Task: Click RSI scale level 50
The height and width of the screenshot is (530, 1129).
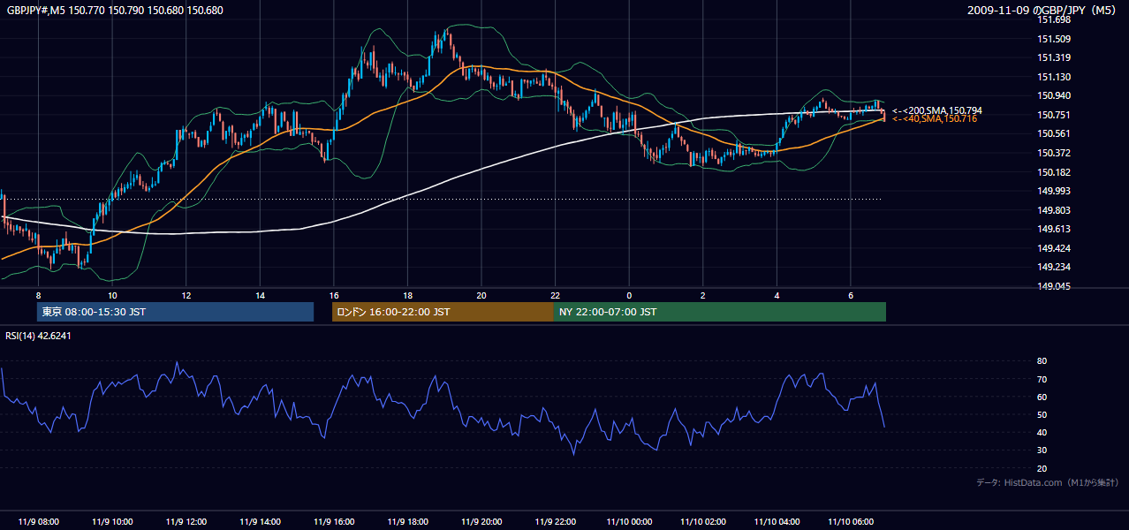Action: [x=1042, y=414]
